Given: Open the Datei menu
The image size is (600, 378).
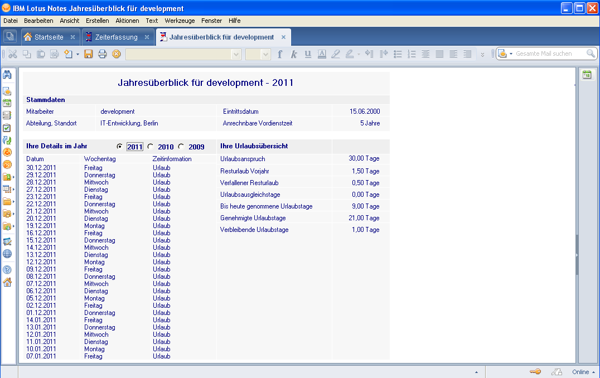Looking at the screenshot, I should coord(11,21).
